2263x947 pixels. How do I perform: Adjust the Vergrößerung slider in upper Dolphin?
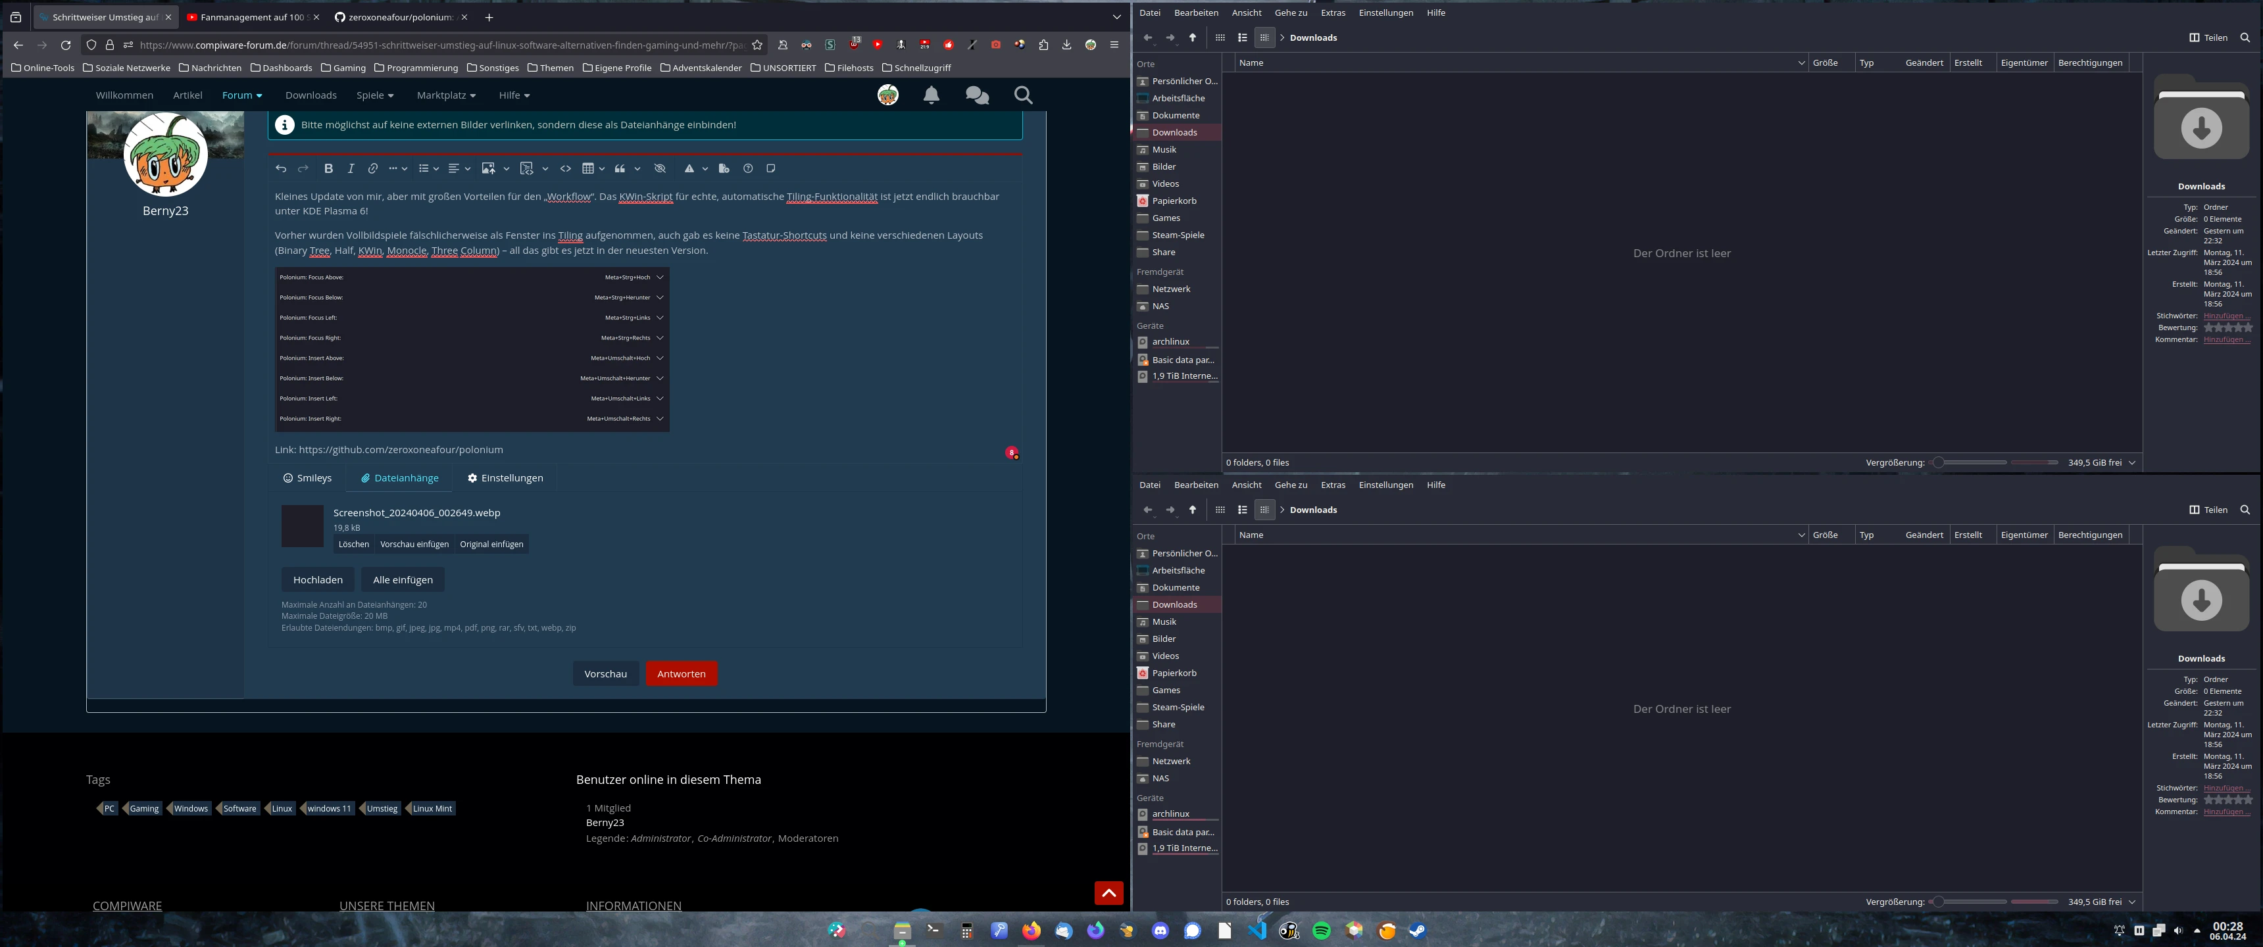click(x=1970, y=463)
